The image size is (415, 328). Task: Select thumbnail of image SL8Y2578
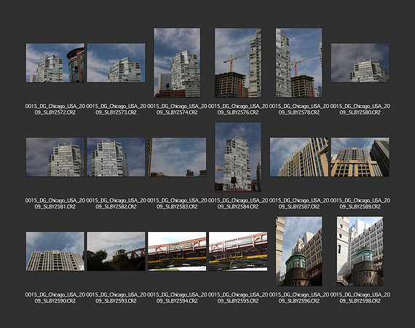299,63
